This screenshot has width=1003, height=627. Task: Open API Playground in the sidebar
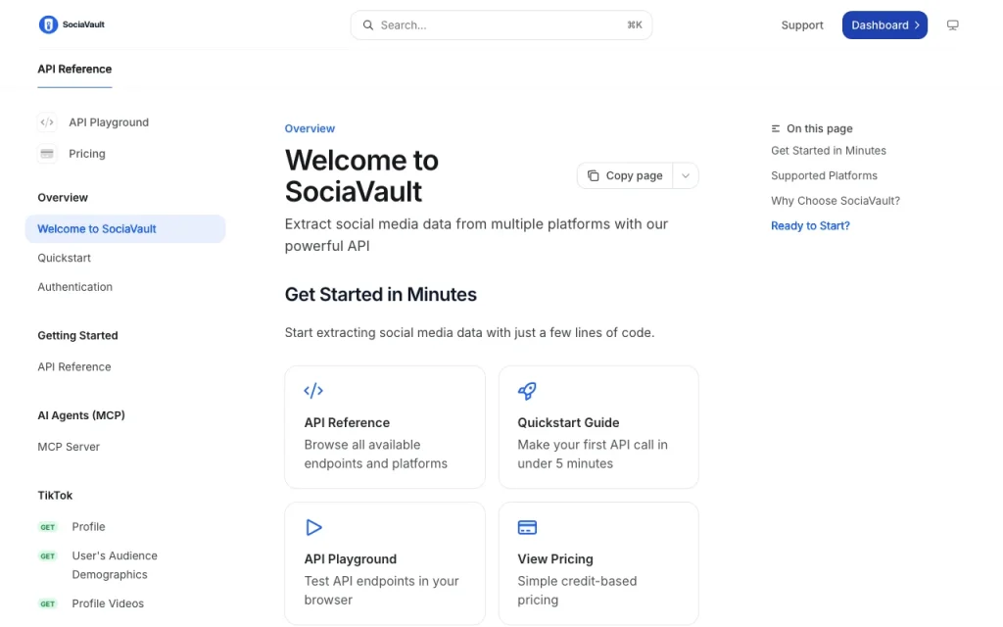109,122
